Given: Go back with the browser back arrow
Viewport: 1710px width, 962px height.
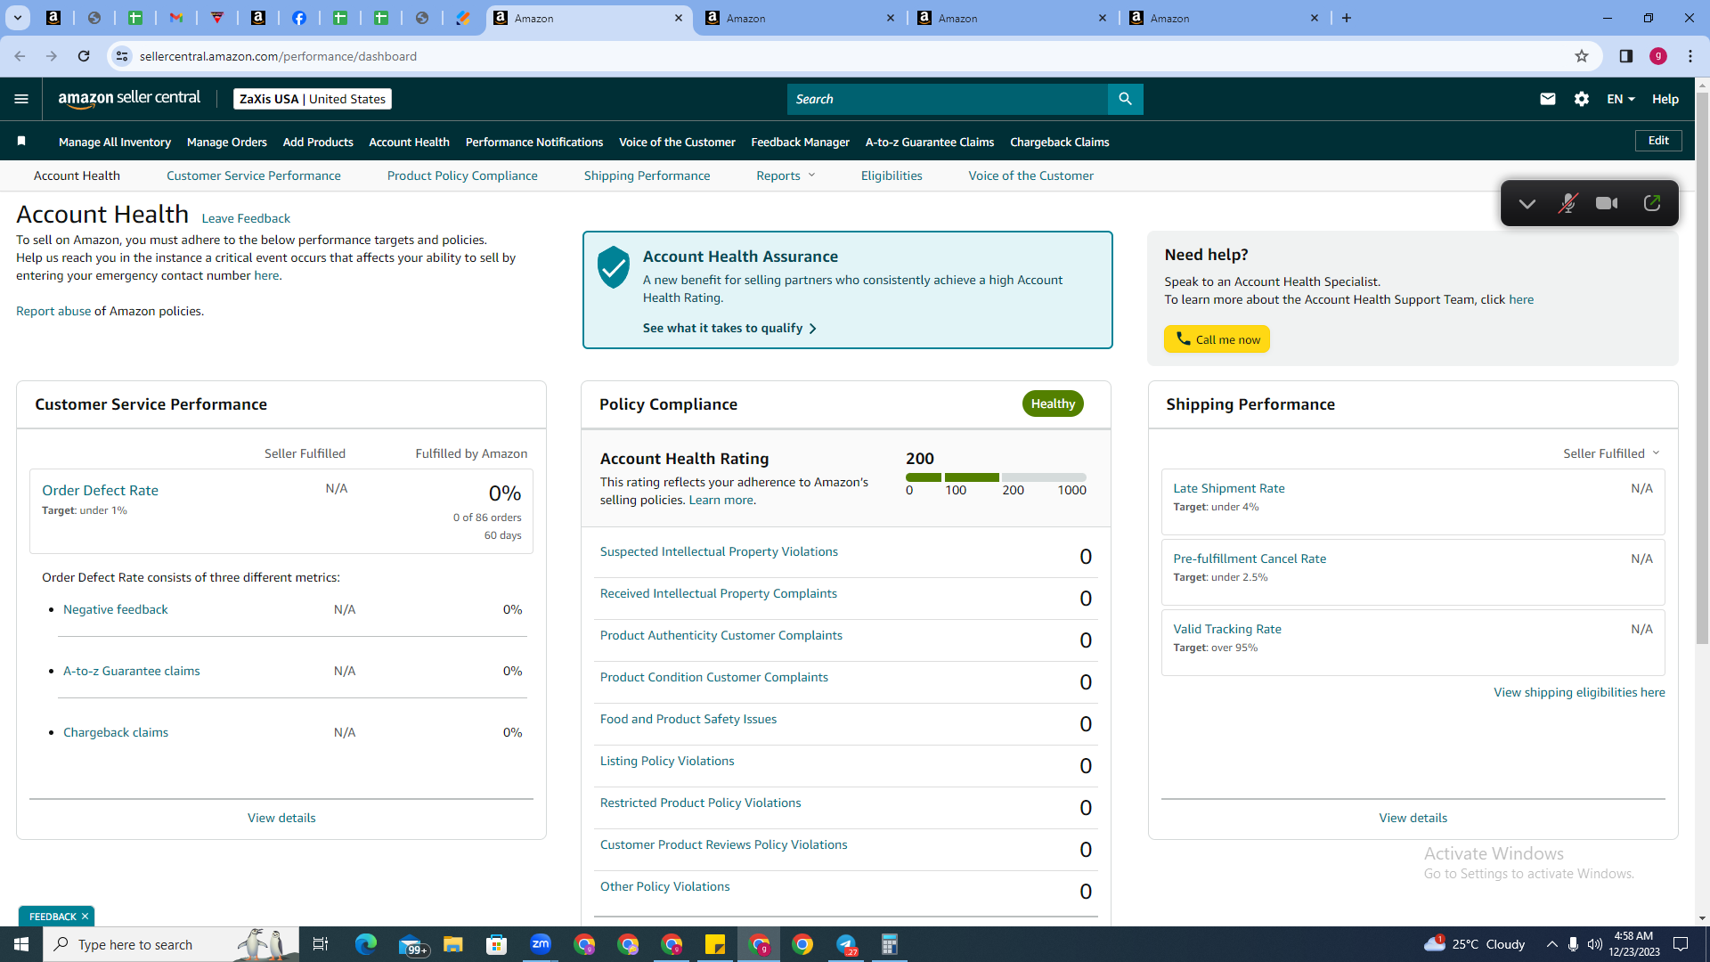Looking at the screenshot, I should (20, 56).
